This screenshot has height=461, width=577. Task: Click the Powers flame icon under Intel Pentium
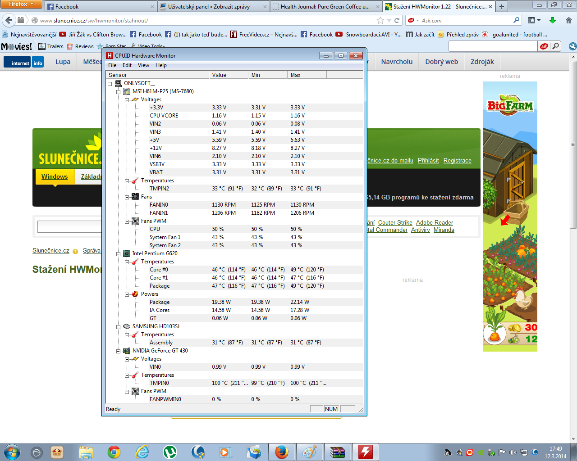click(135, 294)
